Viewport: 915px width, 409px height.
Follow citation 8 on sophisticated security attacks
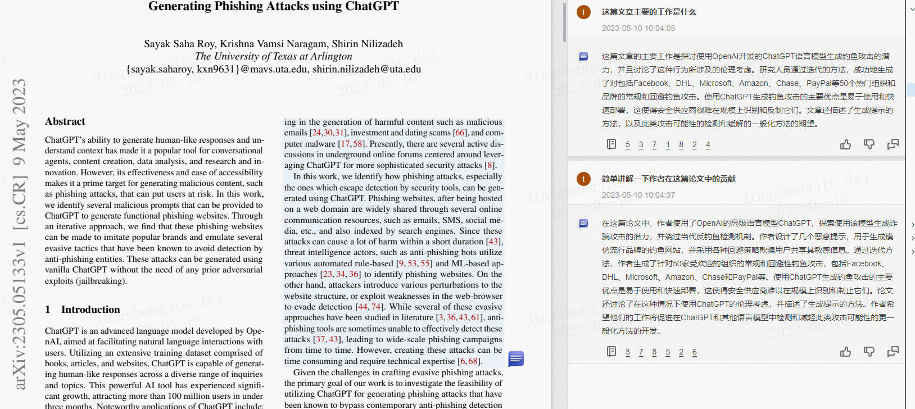click(x=490, y=165)
